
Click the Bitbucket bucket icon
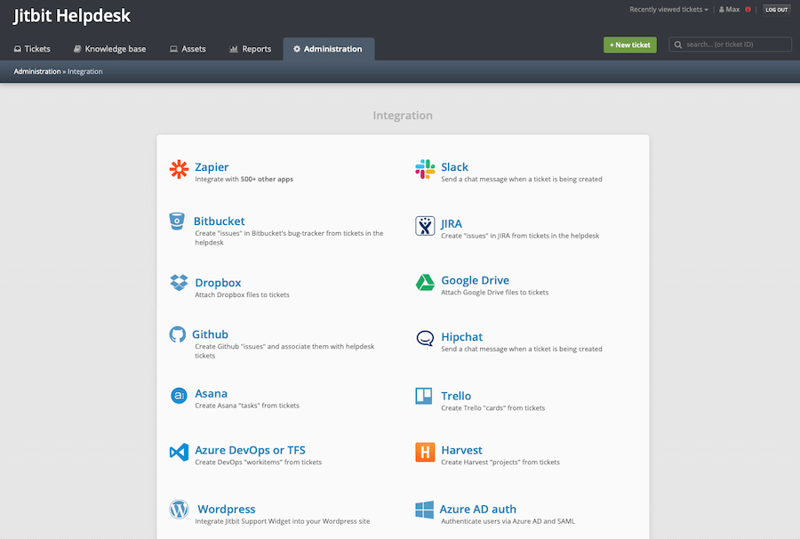(177, 221)
